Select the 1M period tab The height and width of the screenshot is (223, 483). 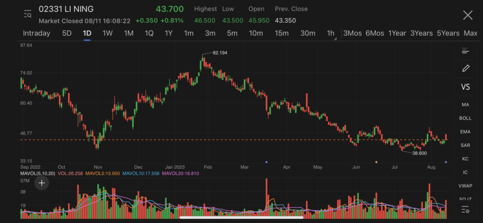pyautogui.click(x=128, y=33)
